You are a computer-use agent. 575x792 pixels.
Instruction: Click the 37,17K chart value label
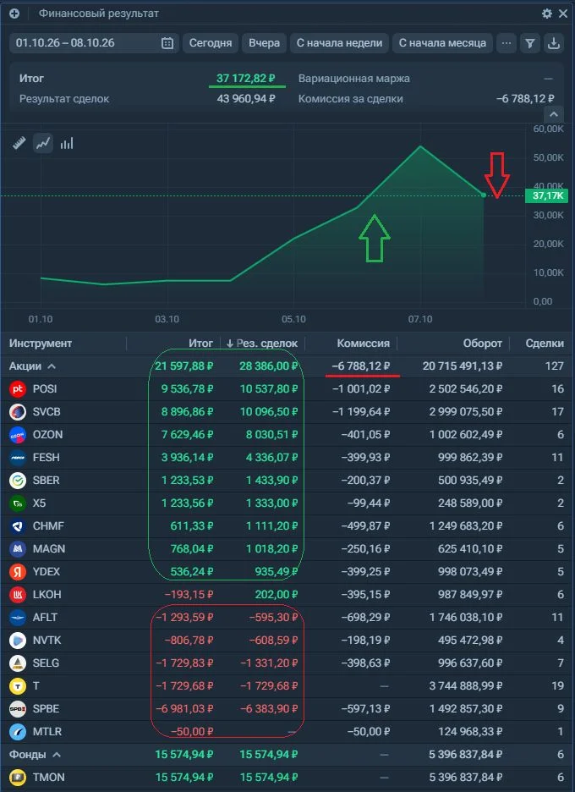(547, 195)
